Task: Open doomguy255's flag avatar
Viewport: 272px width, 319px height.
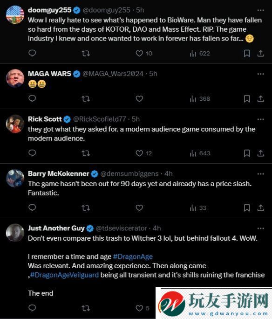Action: pyautogui.click(x=15, y=14)
